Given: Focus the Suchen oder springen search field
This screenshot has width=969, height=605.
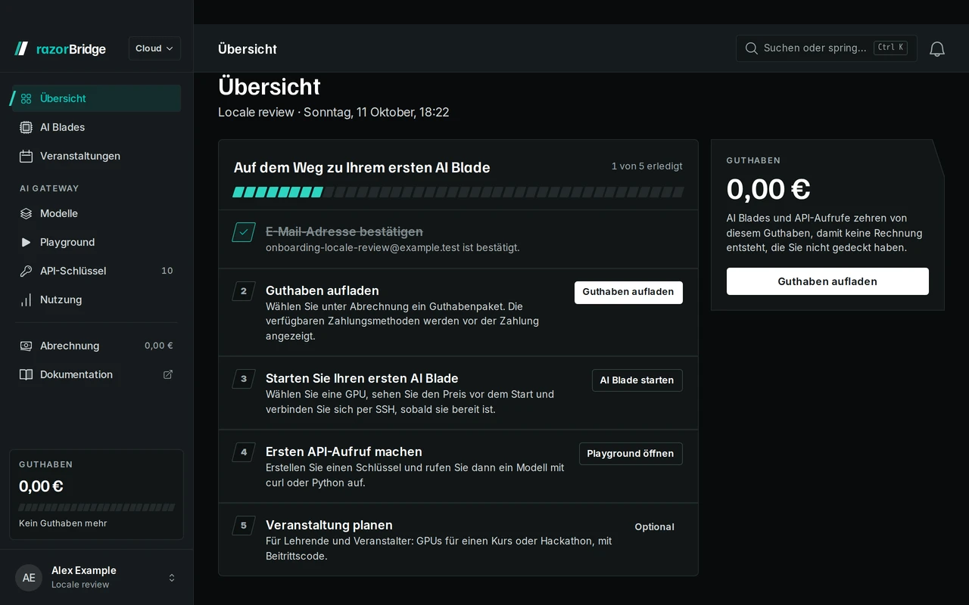Looking at the screenshot, I should (827, 48).
